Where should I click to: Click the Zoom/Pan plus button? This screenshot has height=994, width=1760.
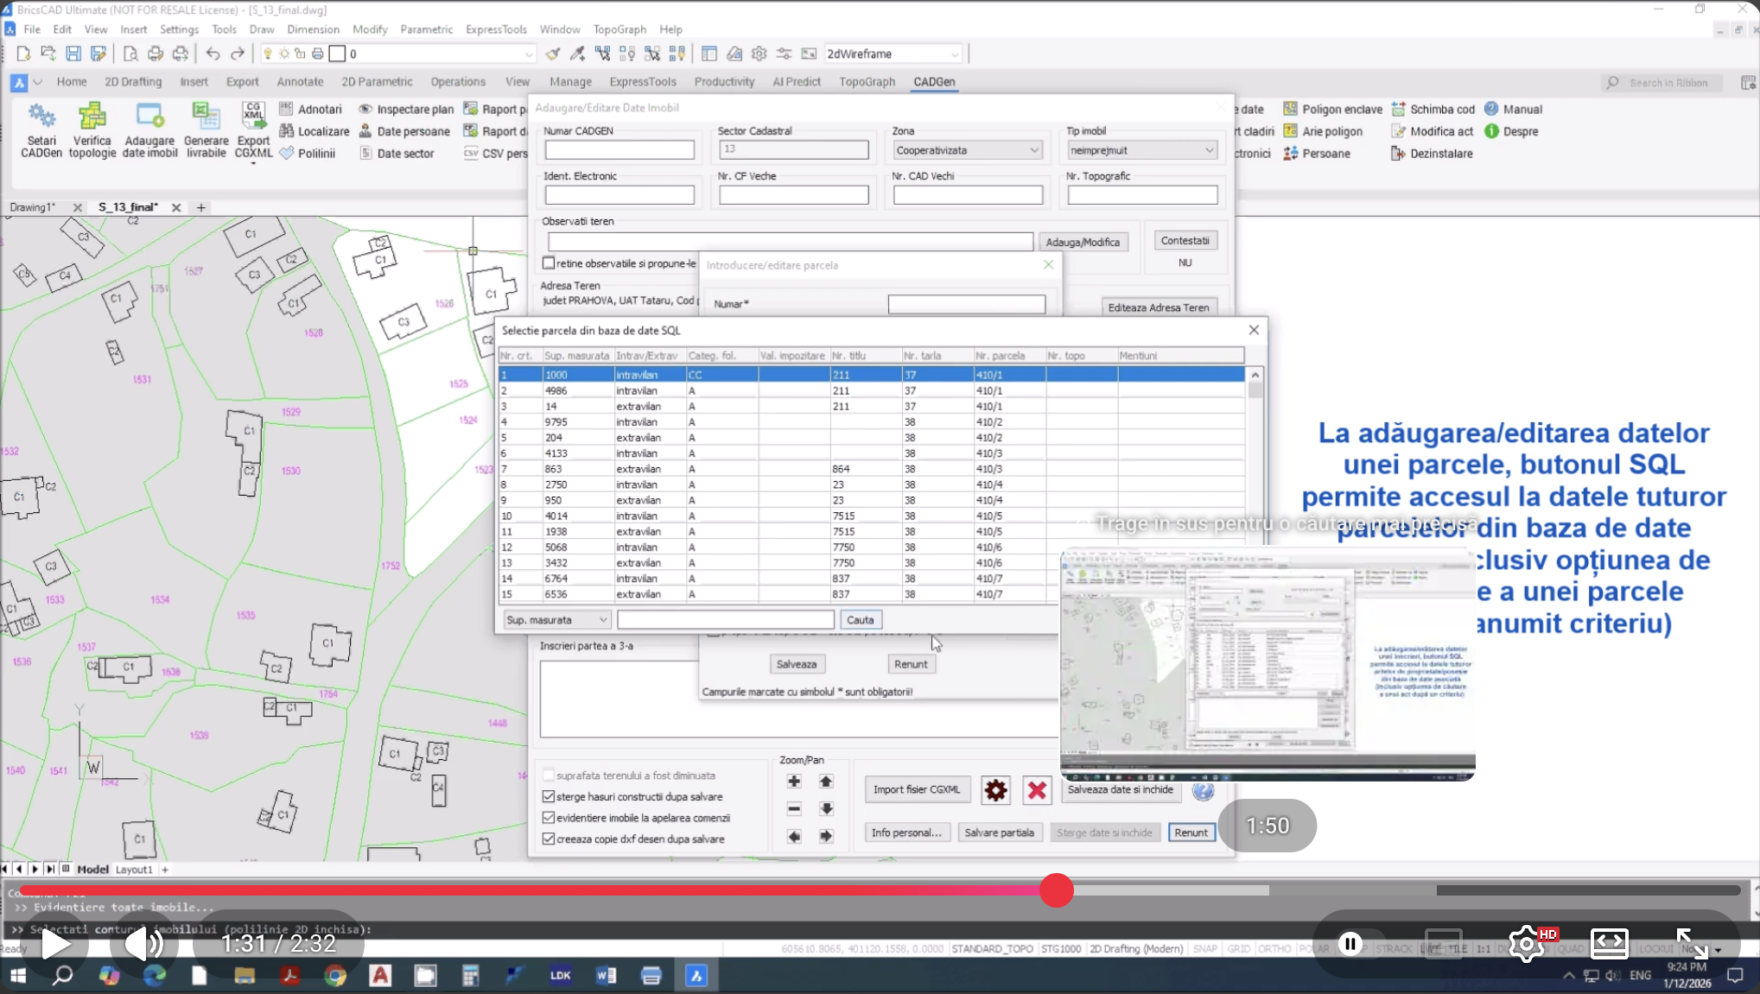pyautogui.click(x=794, y=782)
